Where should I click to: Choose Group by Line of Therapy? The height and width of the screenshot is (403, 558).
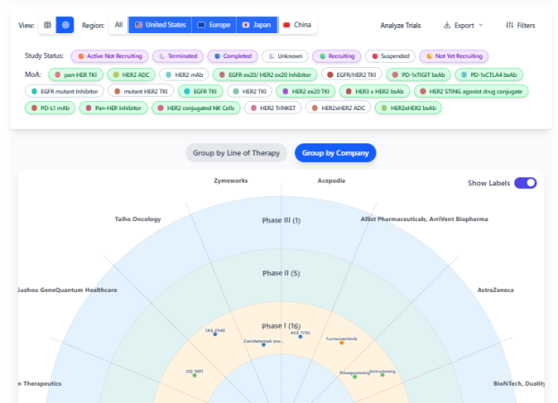click(236, 153)
